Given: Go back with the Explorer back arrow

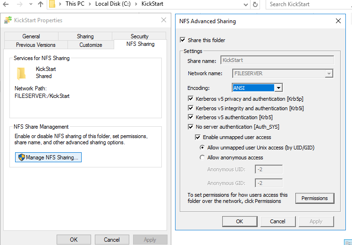Looking at the screenshot, I should point(6,4).
